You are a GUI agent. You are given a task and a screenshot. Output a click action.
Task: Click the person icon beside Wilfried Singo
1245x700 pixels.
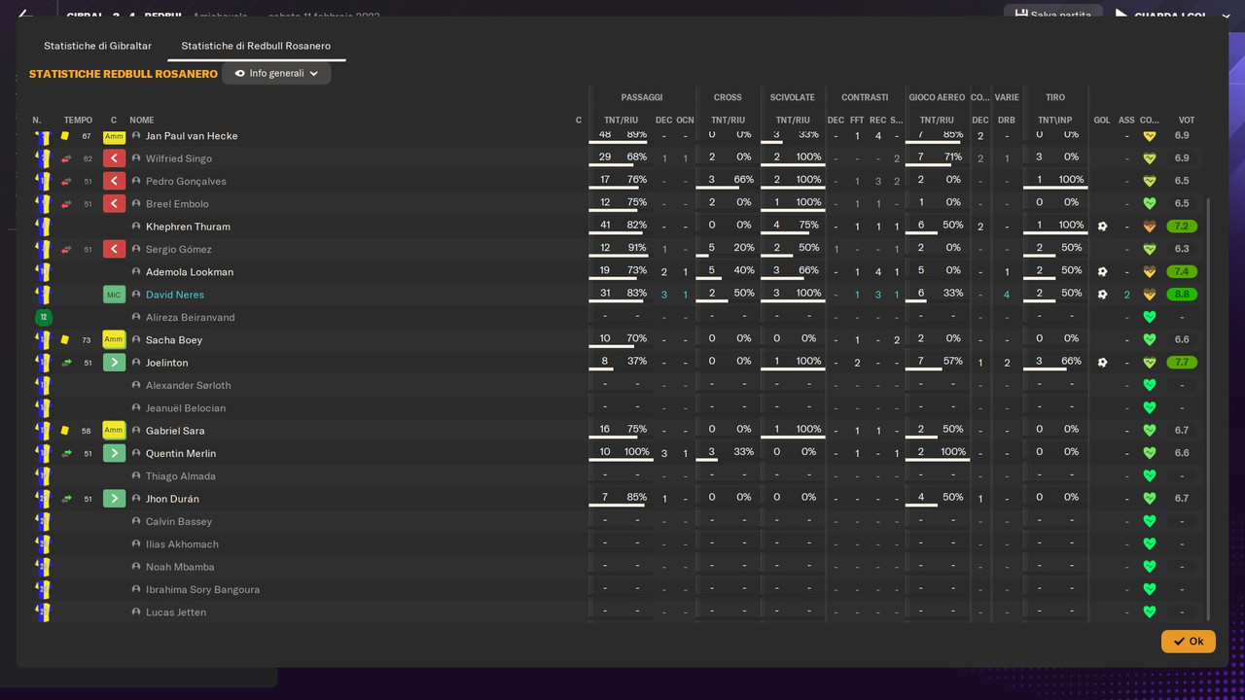click(x=136, y=158)
